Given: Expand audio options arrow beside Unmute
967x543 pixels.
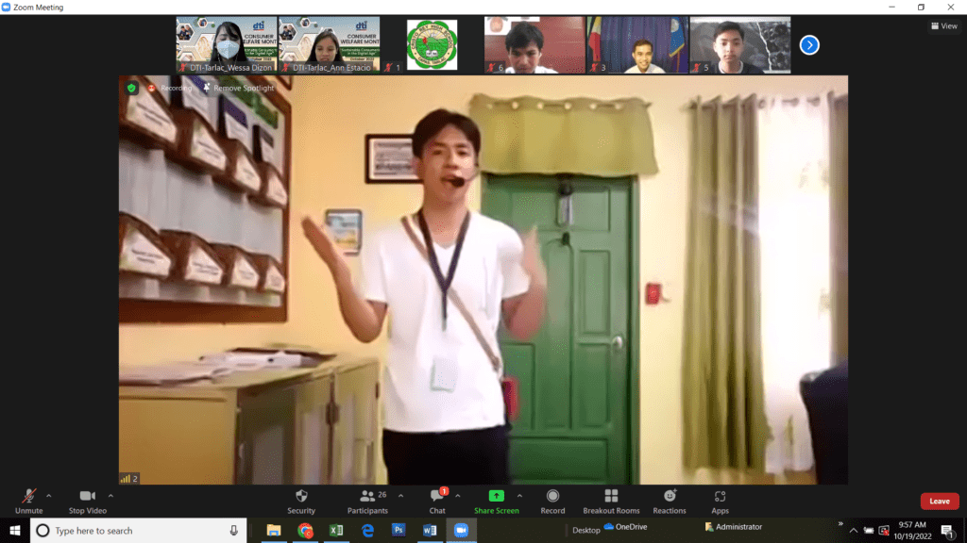Looking at the screenshot, I should tap(49, 495).
